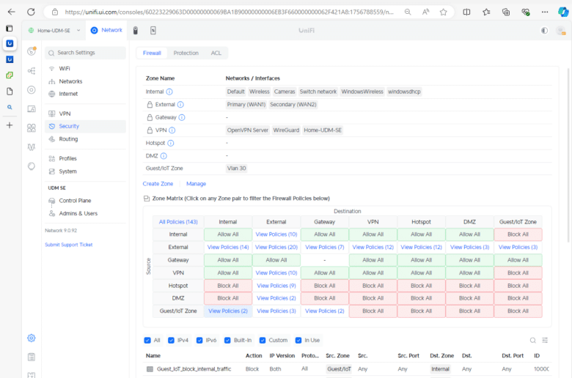Open the Client Devices icon in the left rail
This screenshot has height=378, width=572.
[x=32, y=109]
